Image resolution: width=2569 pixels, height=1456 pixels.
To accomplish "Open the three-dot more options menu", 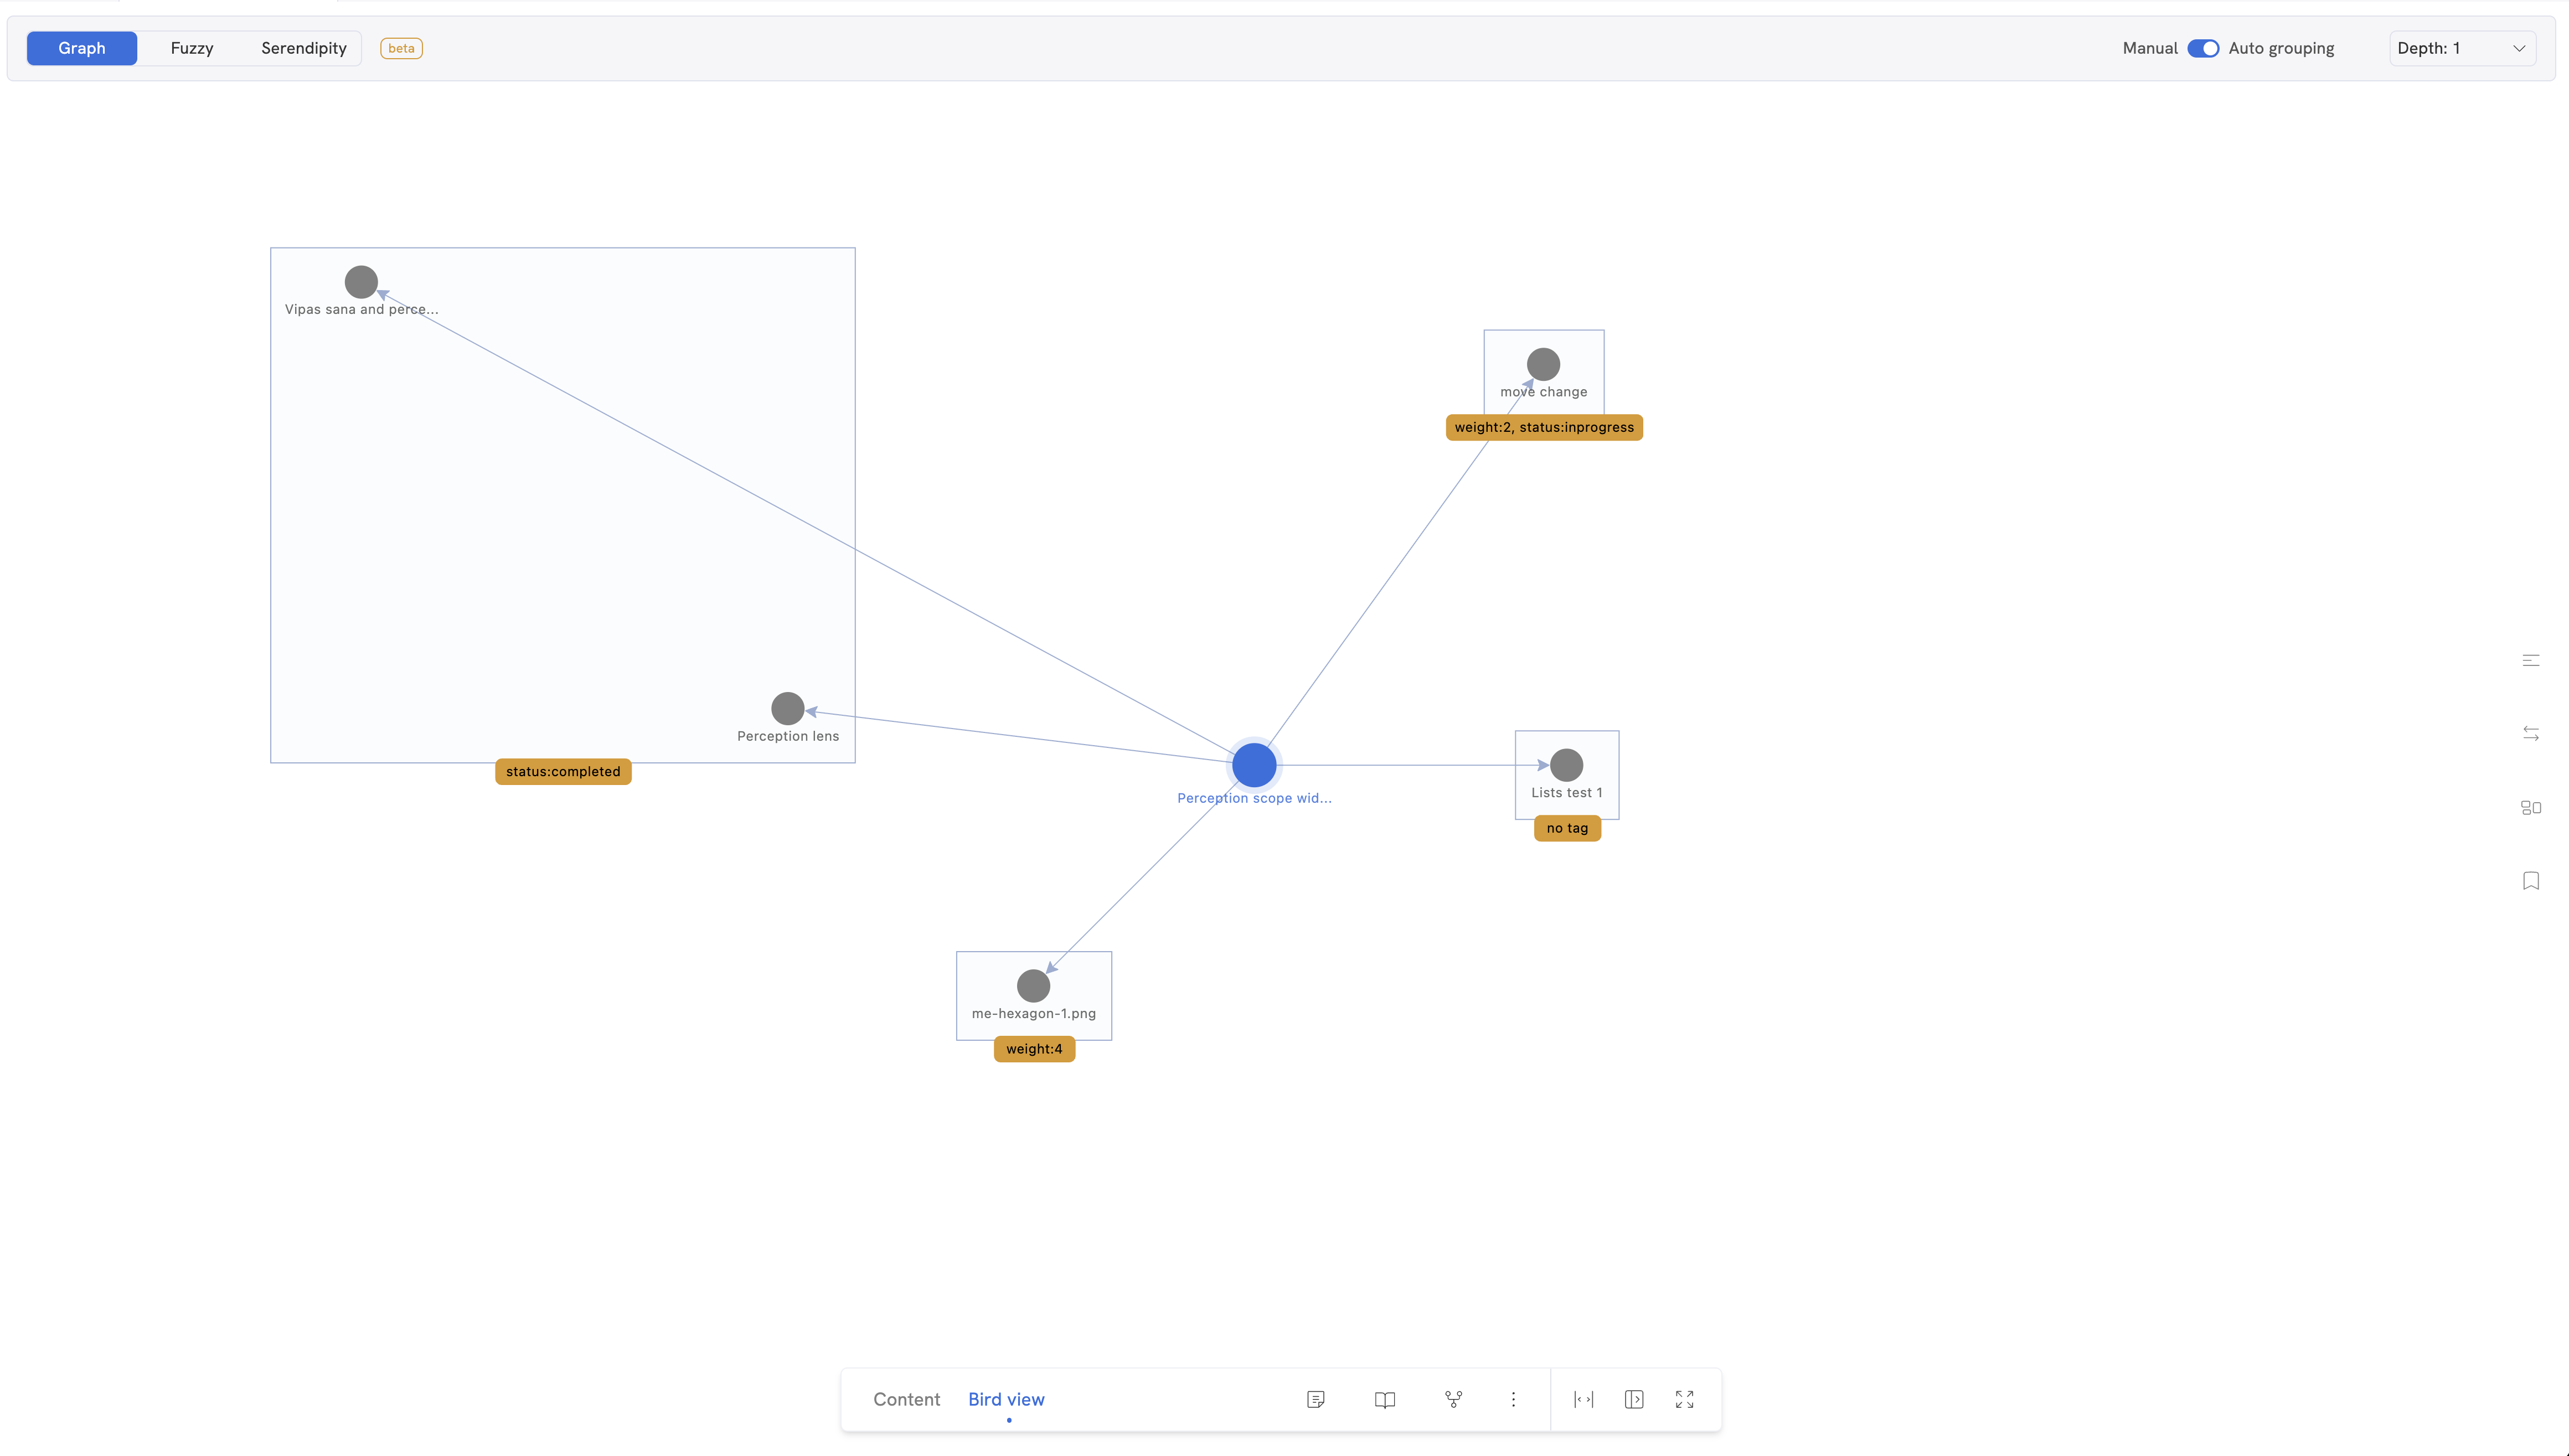I will 1513,1399.
